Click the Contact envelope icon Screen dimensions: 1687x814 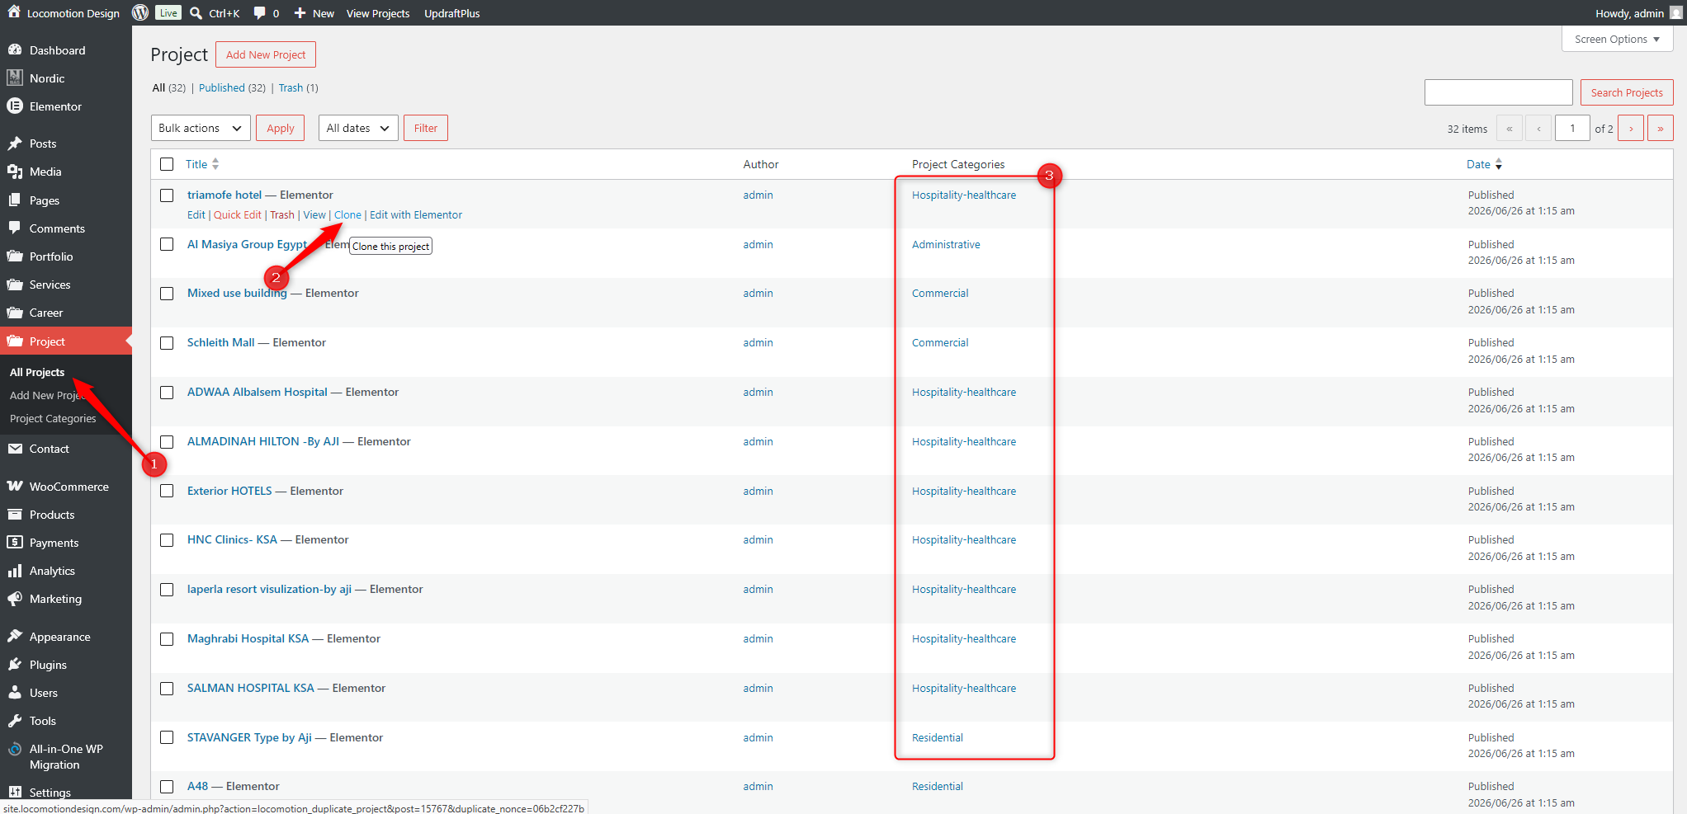(x=15, y=449)
